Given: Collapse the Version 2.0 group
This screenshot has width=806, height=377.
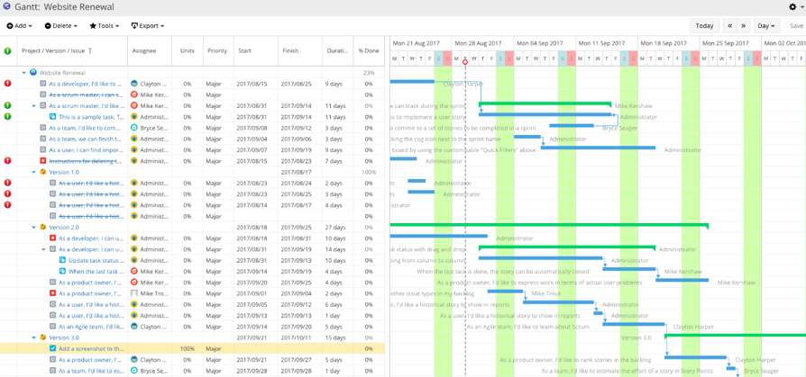Looking at the screenshot, I should click(34, 228).
